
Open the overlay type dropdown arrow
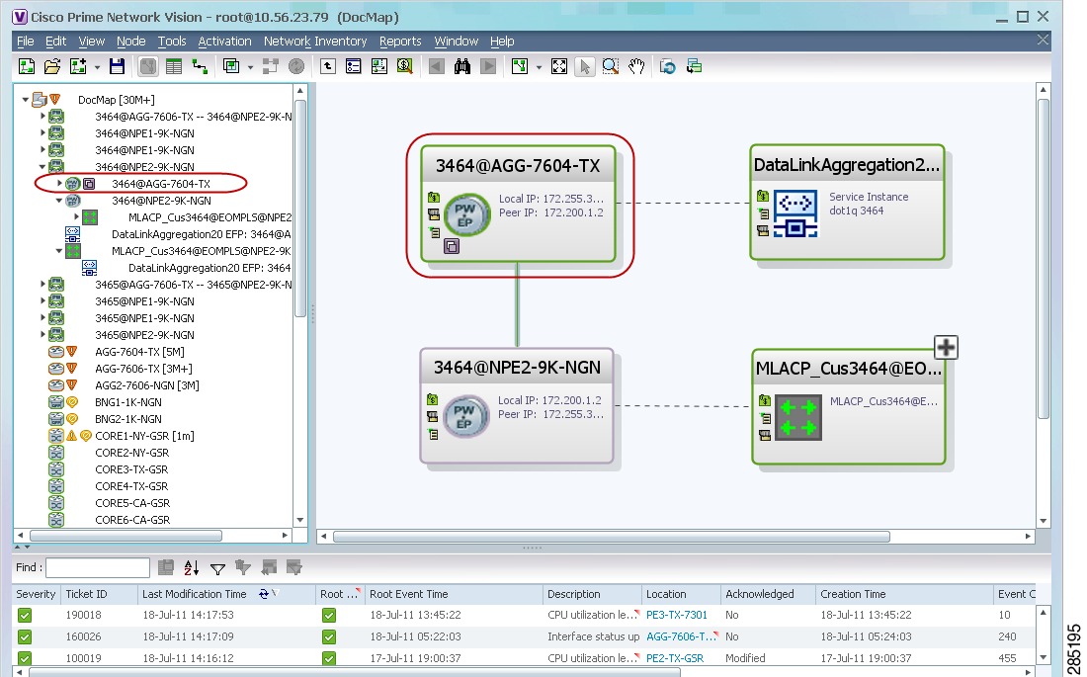[x=250, y=67]
